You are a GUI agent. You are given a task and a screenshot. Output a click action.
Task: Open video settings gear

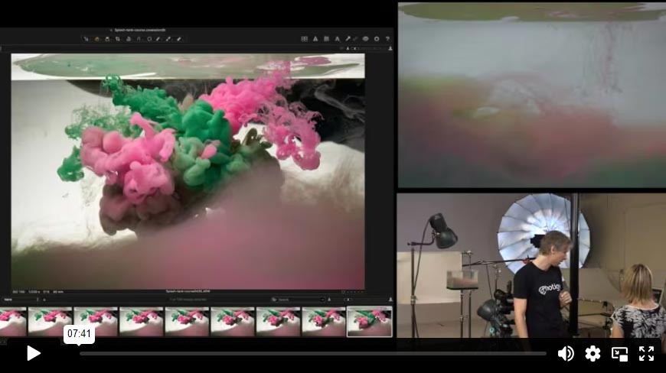coord(593,353)
